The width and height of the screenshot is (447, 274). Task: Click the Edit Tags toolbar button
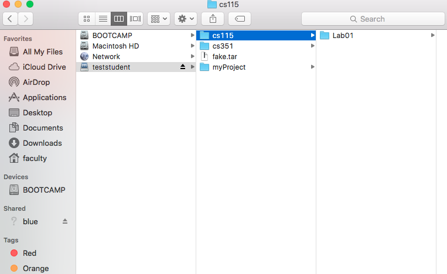point(240,19)
